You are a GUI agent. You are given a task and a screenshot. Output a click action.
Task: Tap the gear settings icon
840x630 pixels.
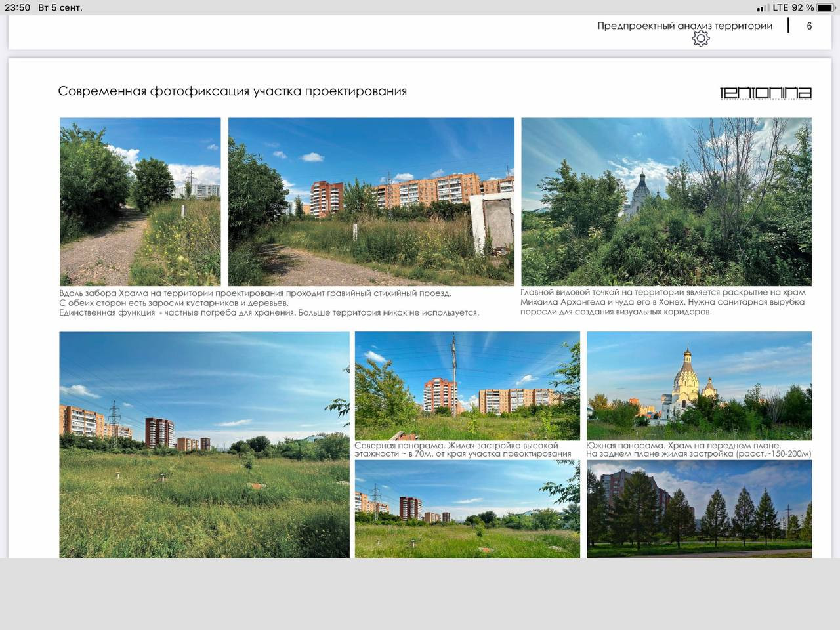(700, 39)
